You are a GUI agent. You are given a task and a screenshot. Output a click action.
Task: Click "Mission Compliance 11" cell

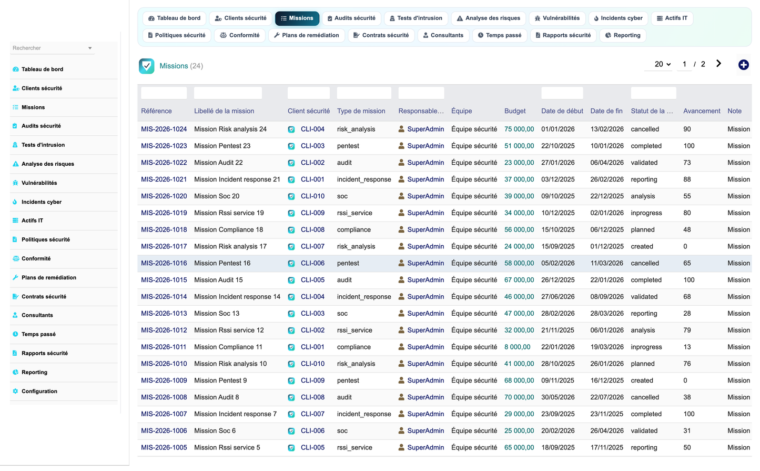click(228, 347)
